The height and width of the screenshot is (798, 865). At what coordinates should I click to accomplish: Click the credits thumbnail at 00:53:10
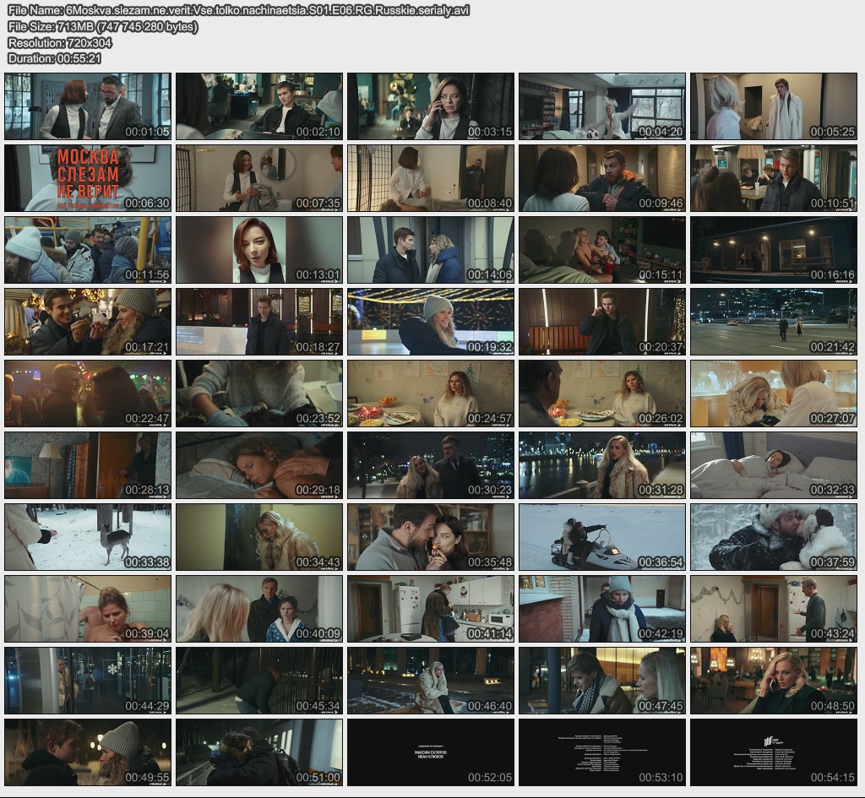601,752
